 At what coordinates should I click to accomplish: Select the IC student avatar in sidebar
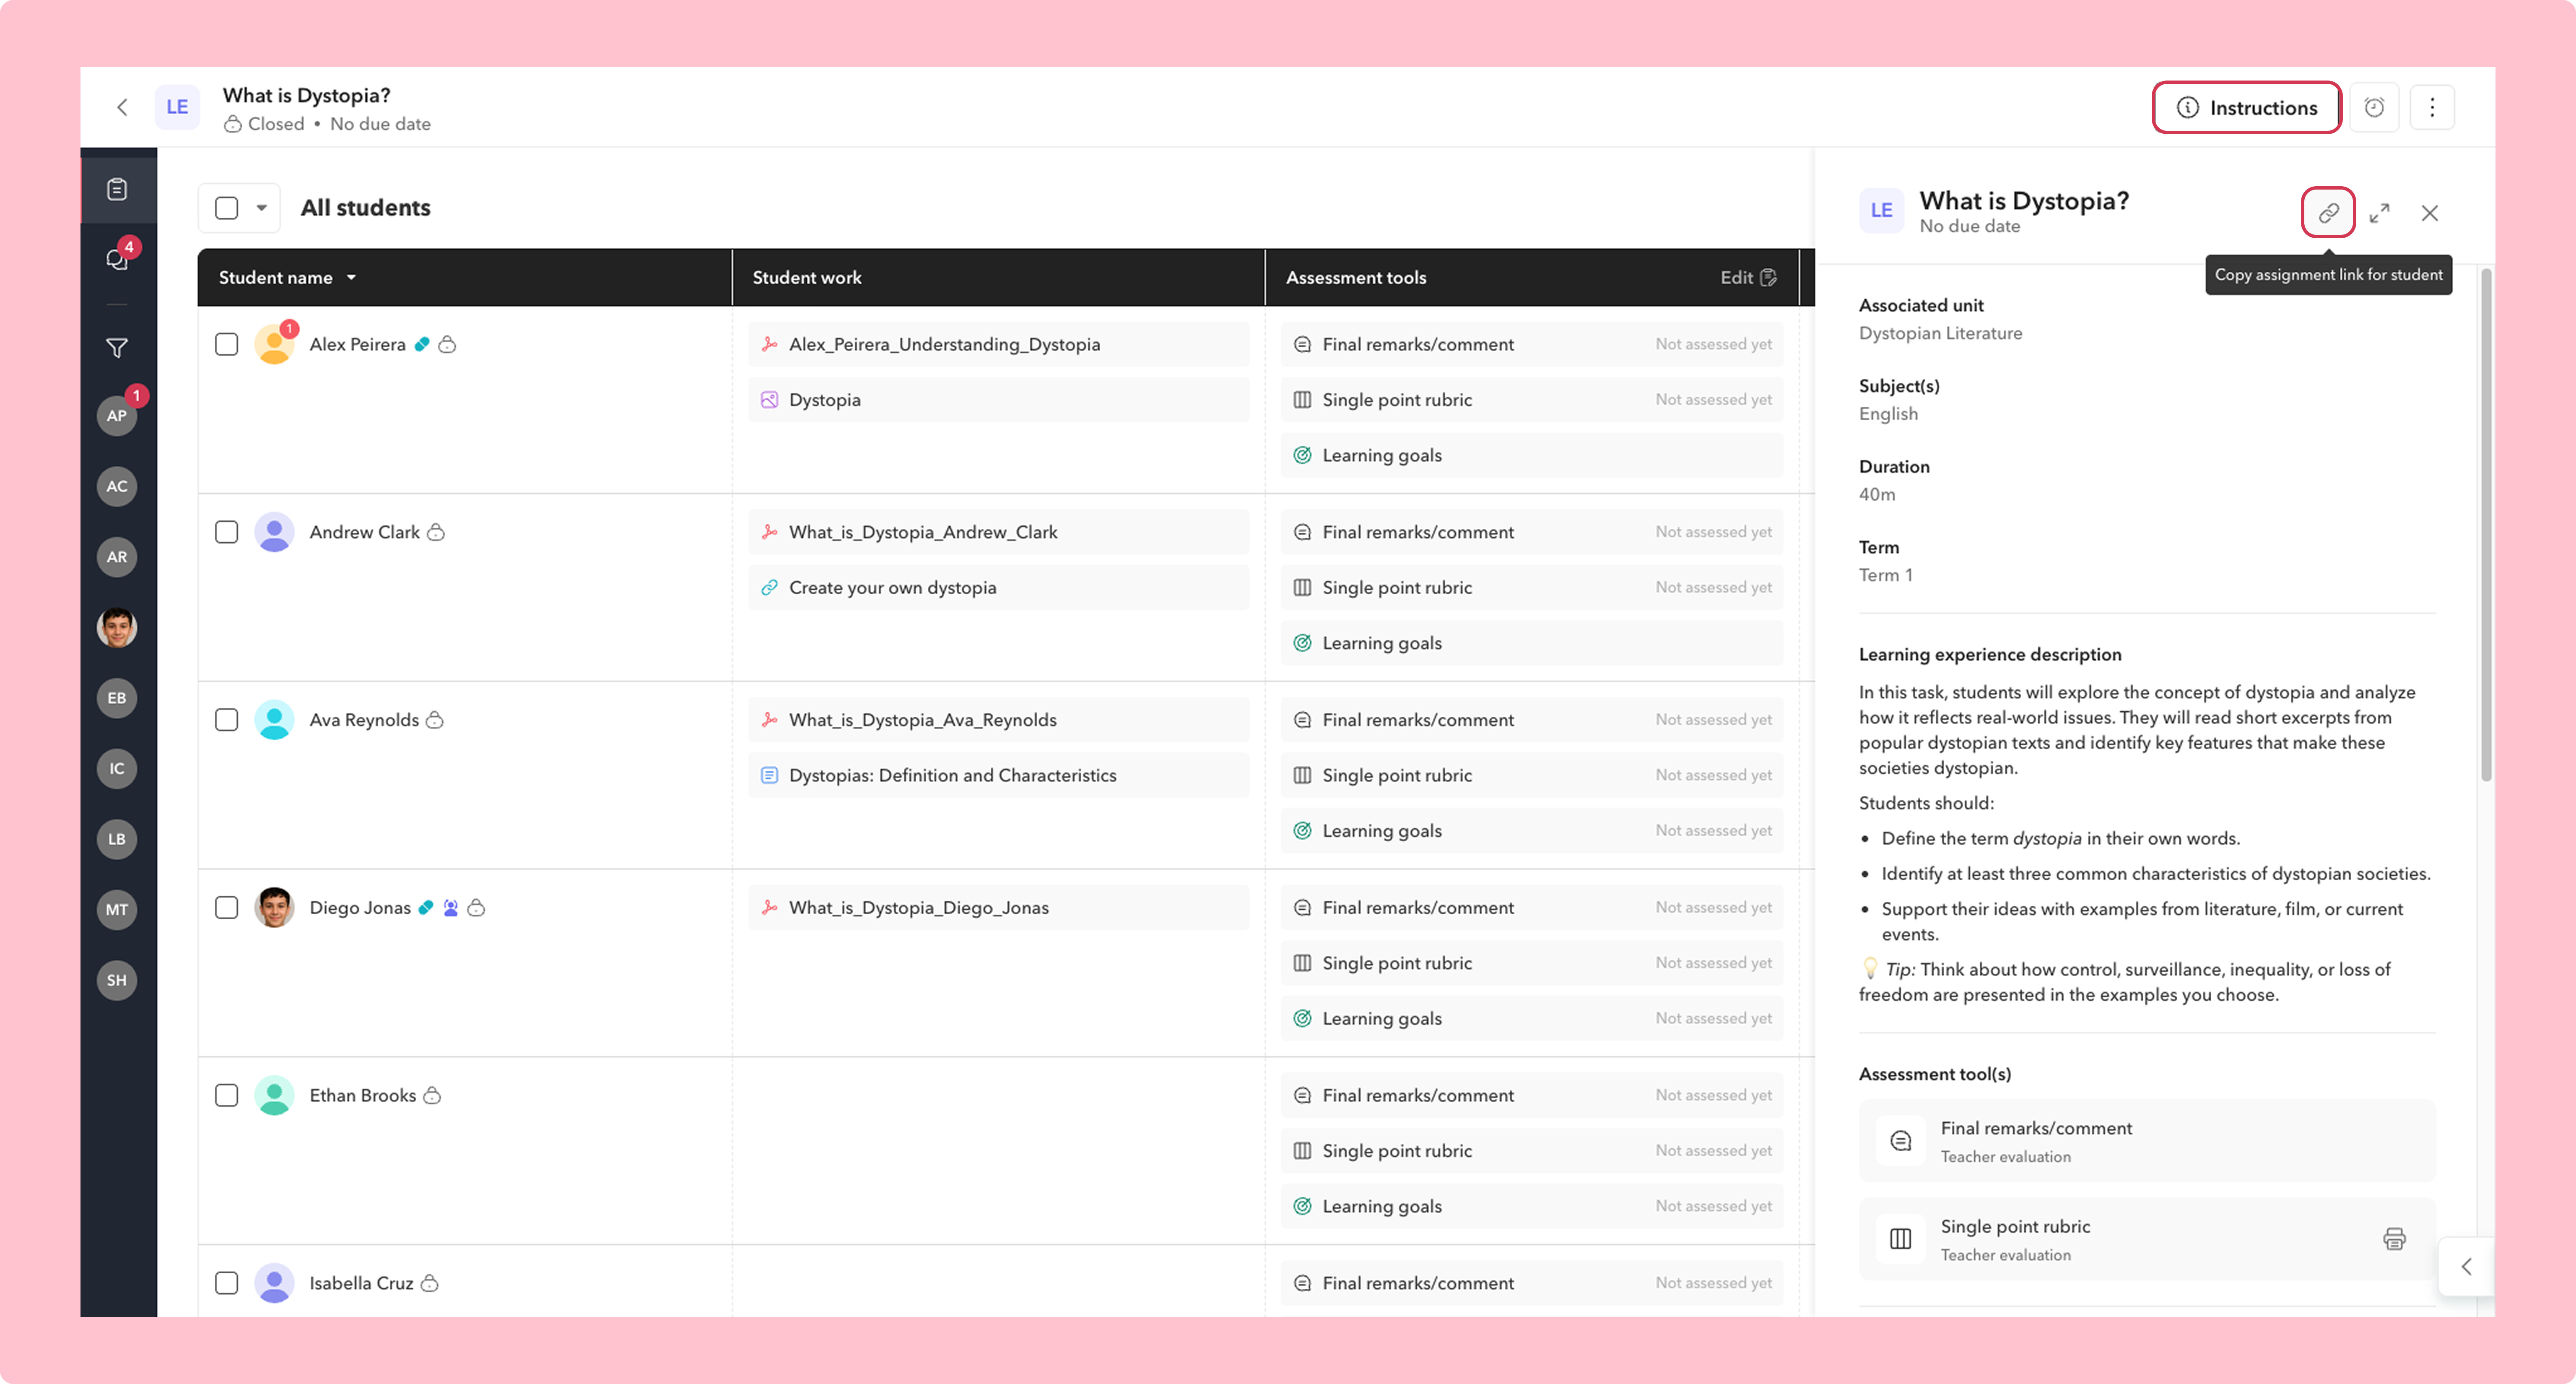tap(117, 769)
